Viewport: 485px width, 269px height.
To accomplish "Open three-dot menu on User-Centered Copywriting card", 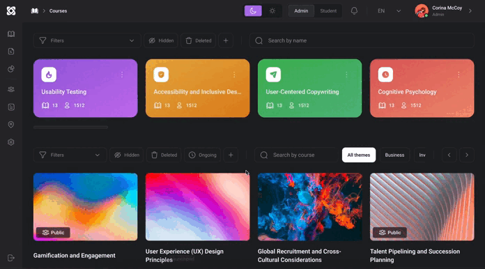I will [346, 75].
